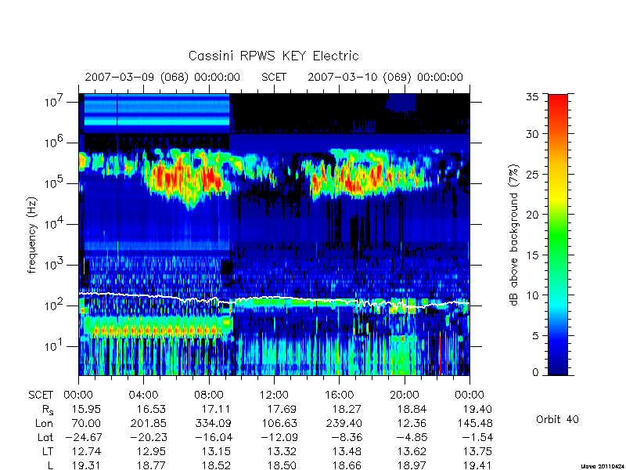The image size is (626, 470).
Task: Click the Rs value 17.69
Action: pyautogui.click(x=282, y=409)
